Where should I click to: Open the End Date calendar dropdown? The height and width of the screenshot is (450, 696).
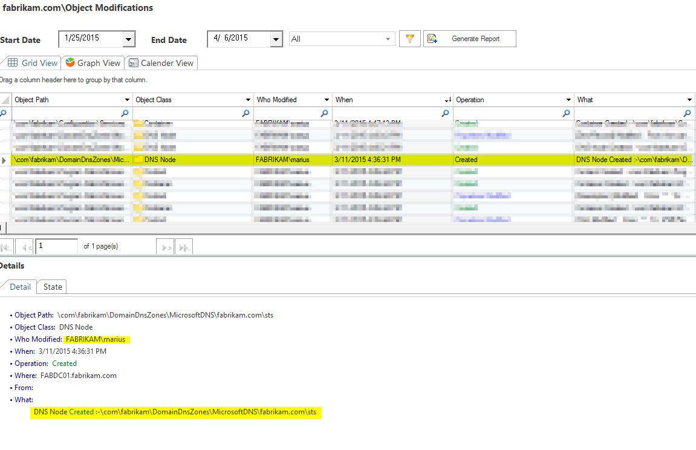276,39
